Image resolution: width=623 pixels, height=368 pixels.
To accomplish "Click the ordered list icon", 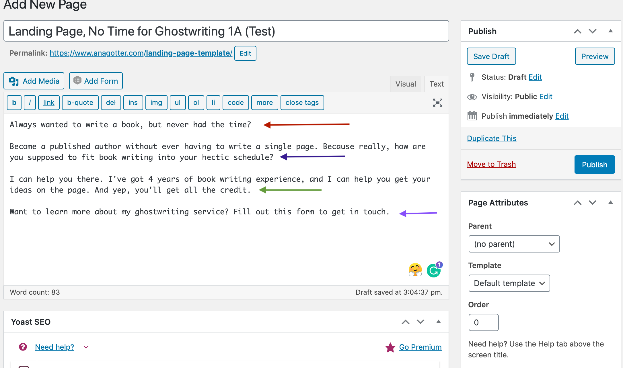I will [x=196, y=103].
